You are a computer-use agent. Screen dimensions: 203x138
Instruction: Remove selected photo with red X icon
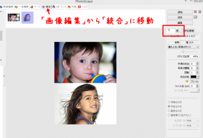[x=195, y=12]
